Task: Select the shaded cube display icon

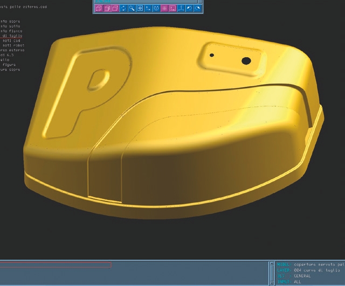Action: pyautogui.click(x=107, y=9)
